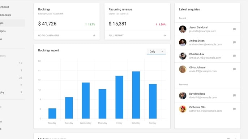Viewport: 248px width, 139px height.
Task: Open Dashboard in sidebar menu
Action: click(12, 7)
